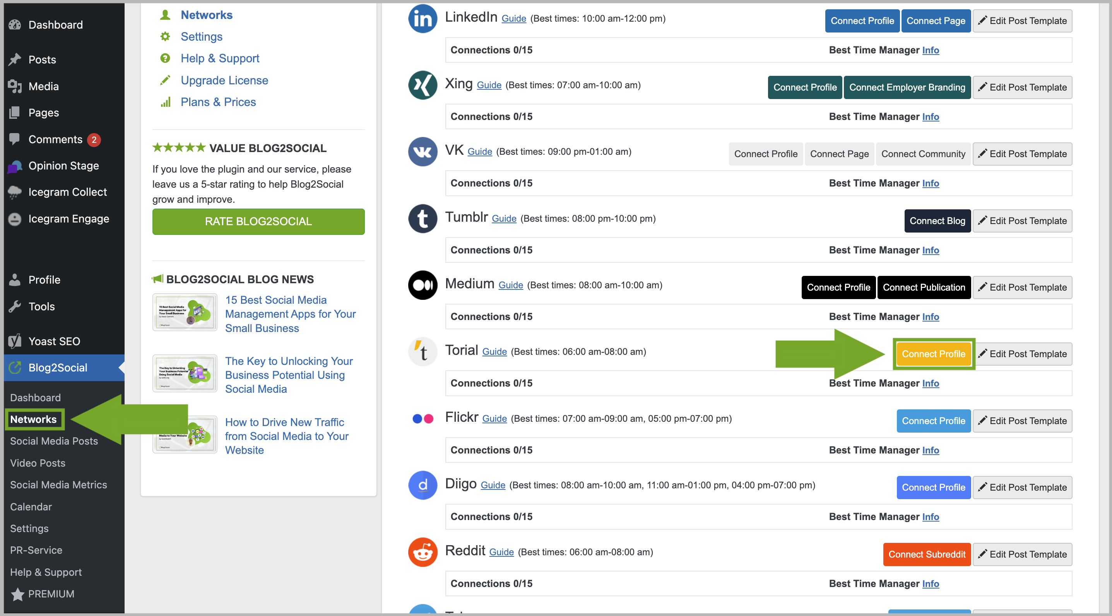Open the Icegram Engage plugin
The width and height of the screenshot is (1112, 616).
(68, 219)
